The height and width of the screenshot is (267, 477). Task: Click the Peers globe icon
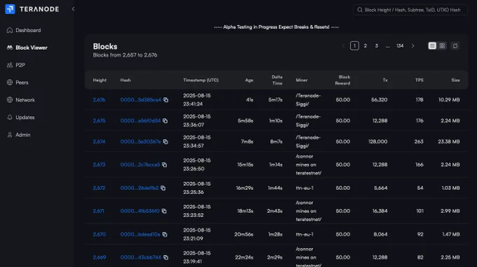click(x=10, y=82)
